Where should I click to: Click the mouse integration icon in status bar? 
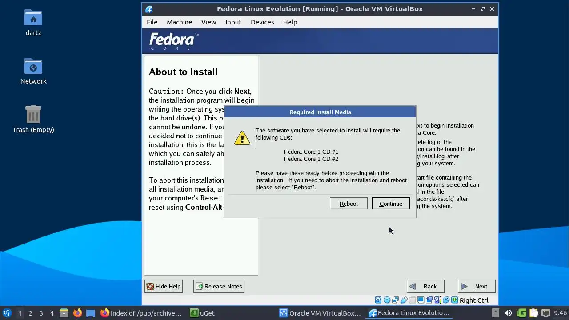point(446,300)
